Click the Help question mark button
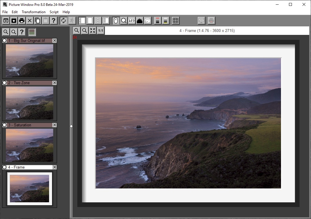Image resolution: width=311 pixels, height=219 pixels. (x=54, y=21)
